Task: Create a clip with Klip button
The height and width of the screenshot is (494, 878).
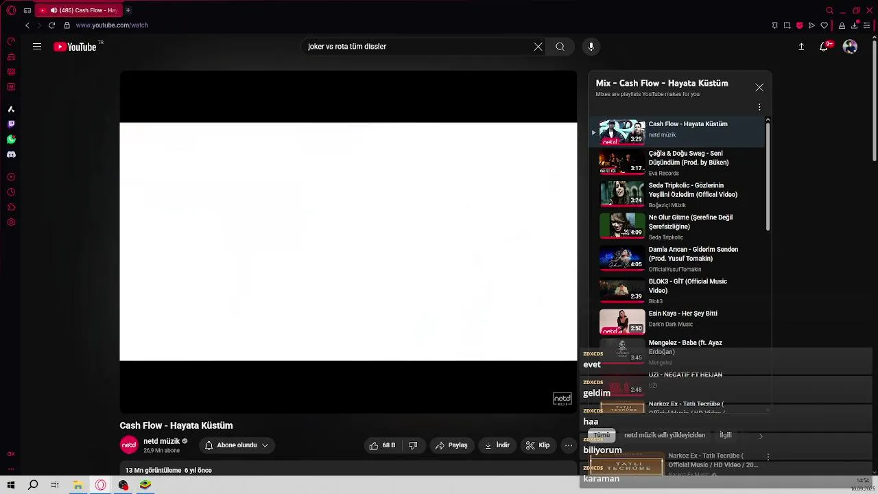Action: [x=538, y=445]
